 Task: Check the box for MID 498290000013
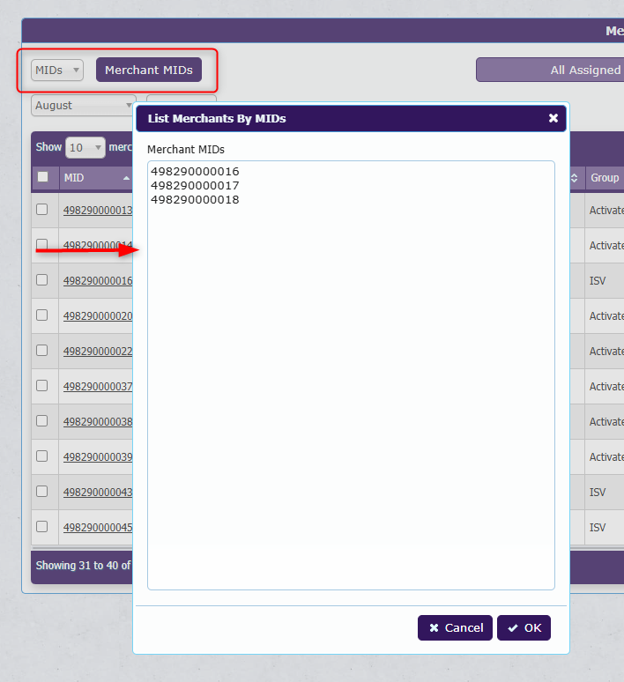tap(41, 209)
